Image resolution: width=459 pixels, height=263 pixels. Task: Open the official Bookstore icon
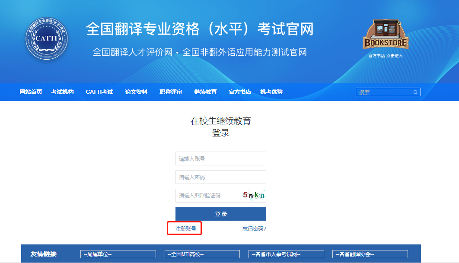point(386,35)
